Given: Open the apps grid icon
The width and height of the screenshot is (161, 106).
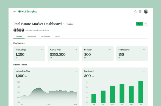Looking at the screenshot, I should tap(140, 12).
